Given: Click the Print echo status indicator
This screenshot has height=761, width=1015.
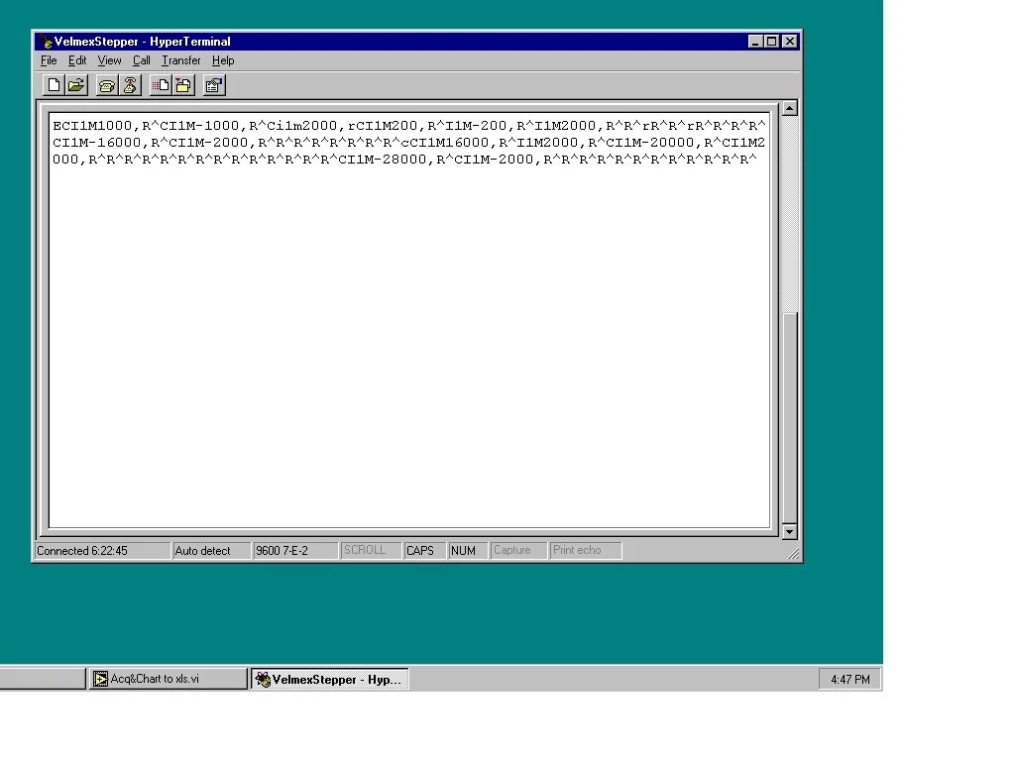Looking at the screenshot, I should tap(585, 551).
